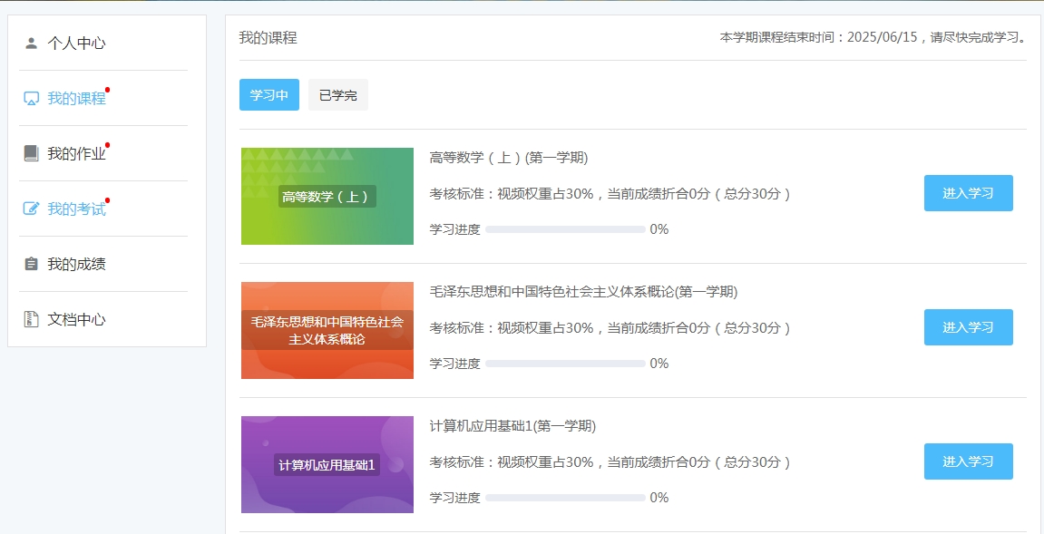Click the document icon beside 文档中心
Image resolution: width=1044 pixels, height=534 pixels.
tap(32, 320)
